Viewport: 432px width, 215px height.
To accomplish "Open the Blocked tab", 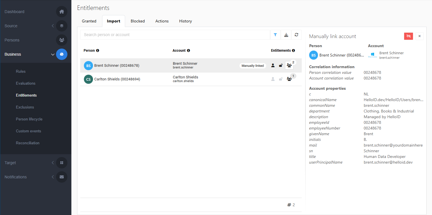I will (x=138, y=21).
